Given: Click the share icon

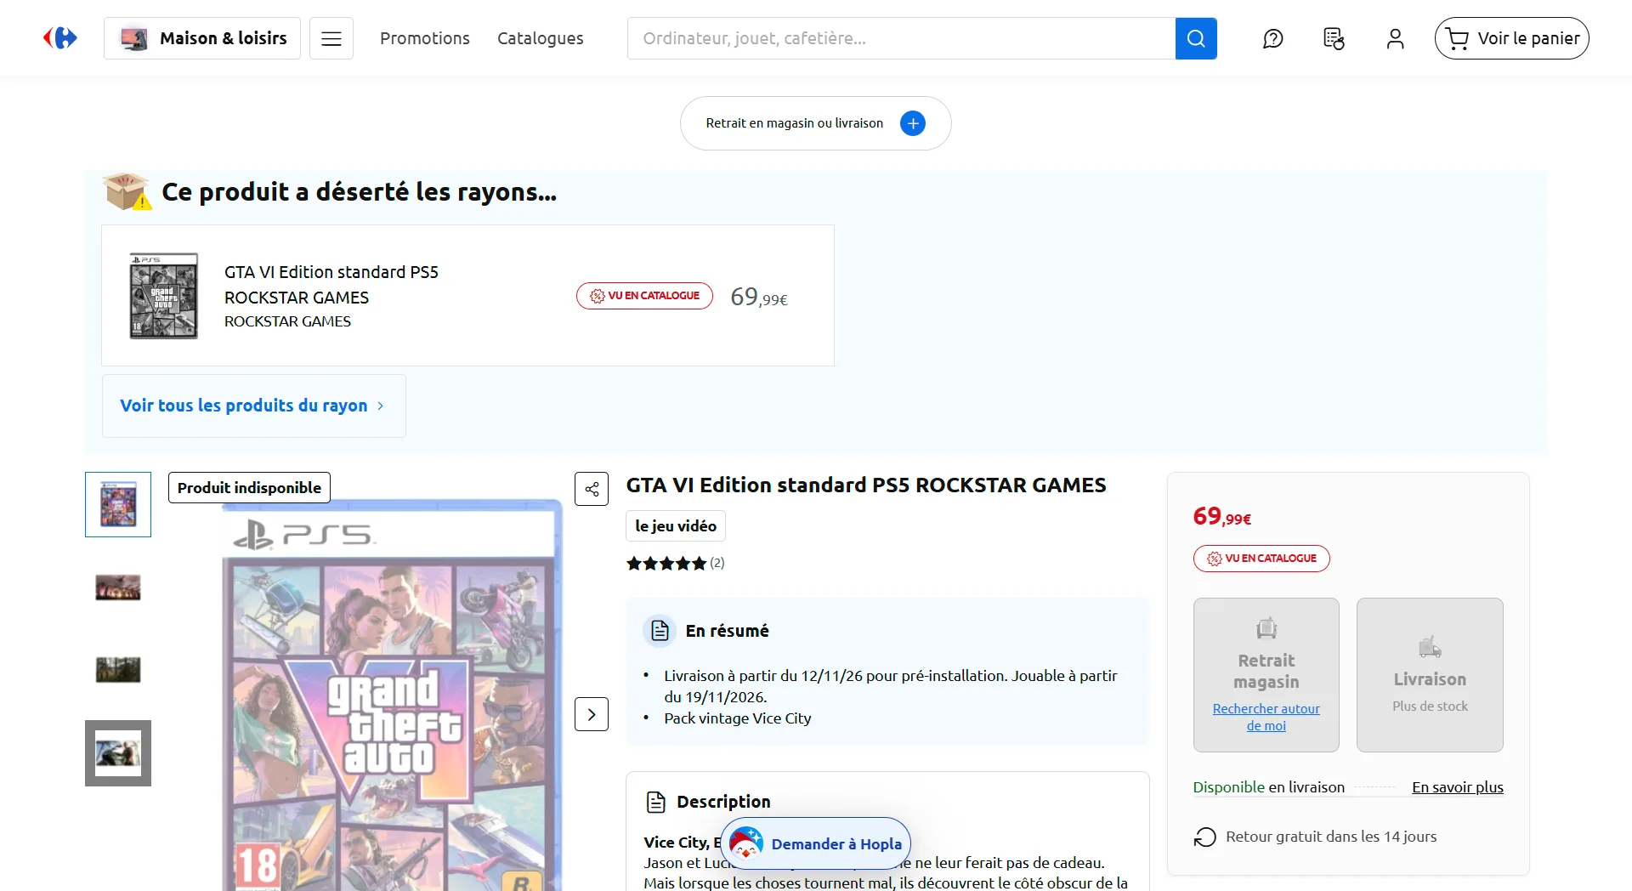Looking at the screenshot, I should (592, 489).
